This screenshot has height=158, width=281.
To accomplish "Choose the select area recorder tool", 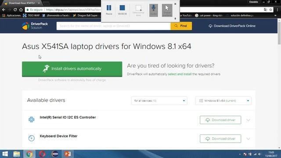I will 138,11.
